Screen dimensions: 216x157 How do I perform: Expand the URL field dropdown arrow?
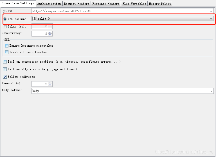point(211,11)
